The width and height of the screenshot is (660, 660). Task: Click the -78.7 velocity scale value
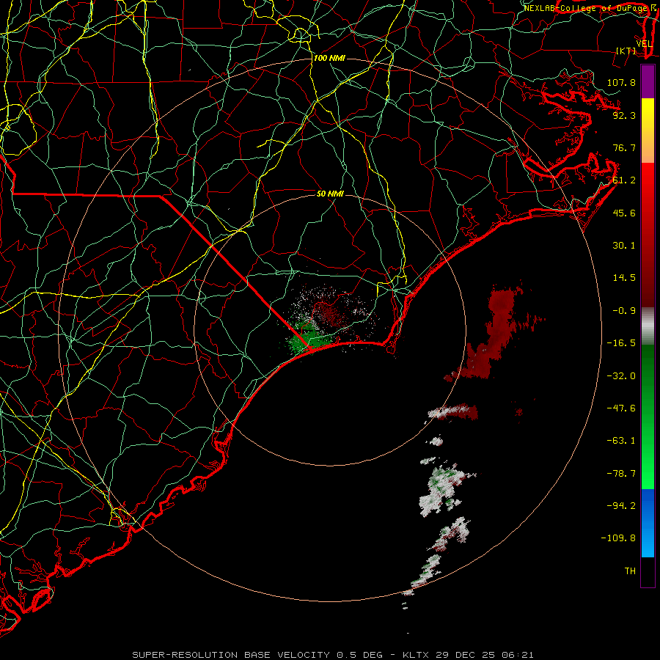621,473
